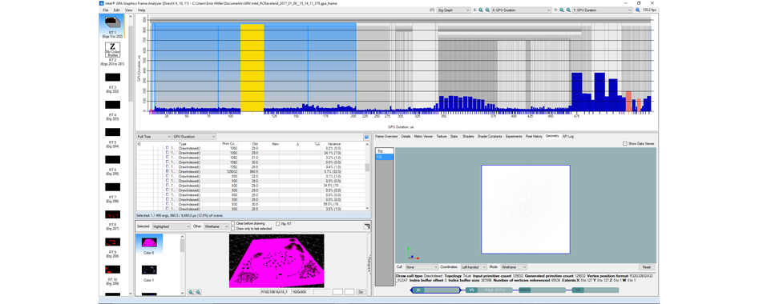Open the Edit menu
This screenshot has height=304, width=759.
(117, 10)
